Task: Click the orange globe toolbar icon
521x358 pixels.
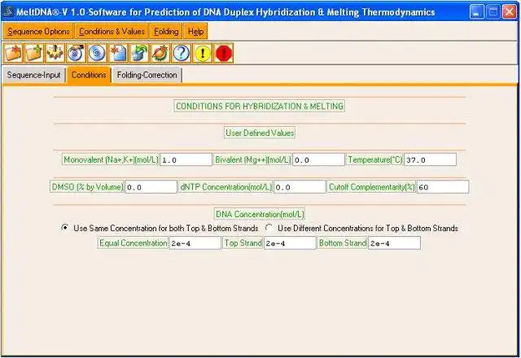Action: [161, 53]
